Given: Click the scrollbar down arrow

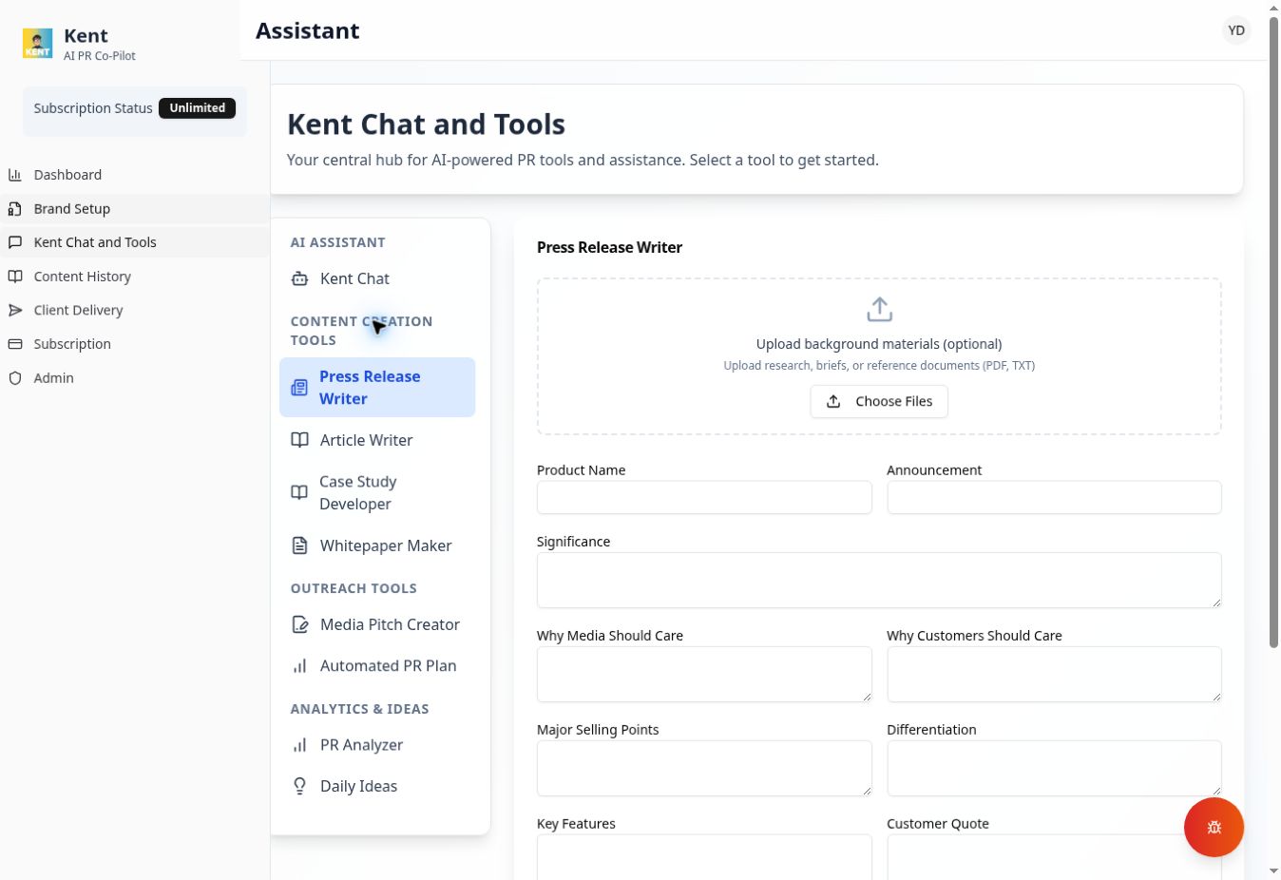Looking at the screenshot, I should pos(1273,871).
